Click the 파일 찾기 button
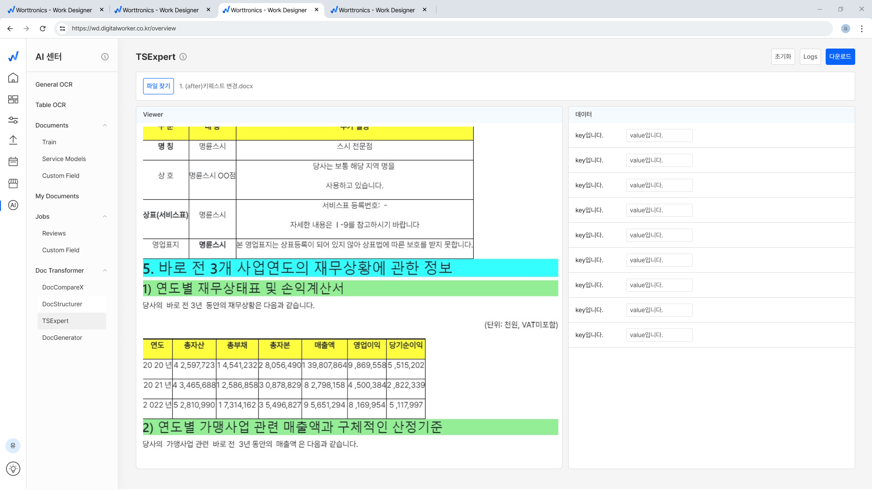This screenshot has width=872, height=490. [x=158, y=86]
